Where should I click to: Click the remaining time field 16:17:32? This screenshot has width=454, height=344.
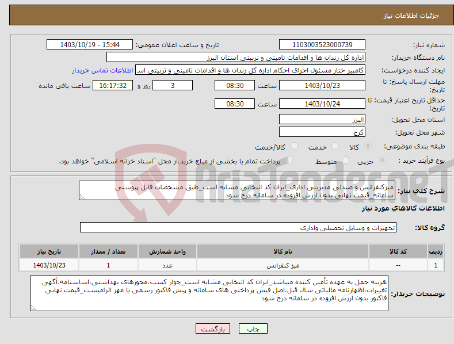[x=113, y=85]
